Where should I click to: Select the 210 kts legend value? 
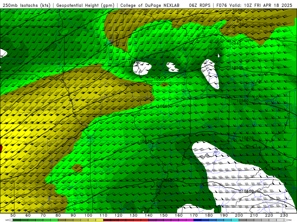click(x=254, y=215)
